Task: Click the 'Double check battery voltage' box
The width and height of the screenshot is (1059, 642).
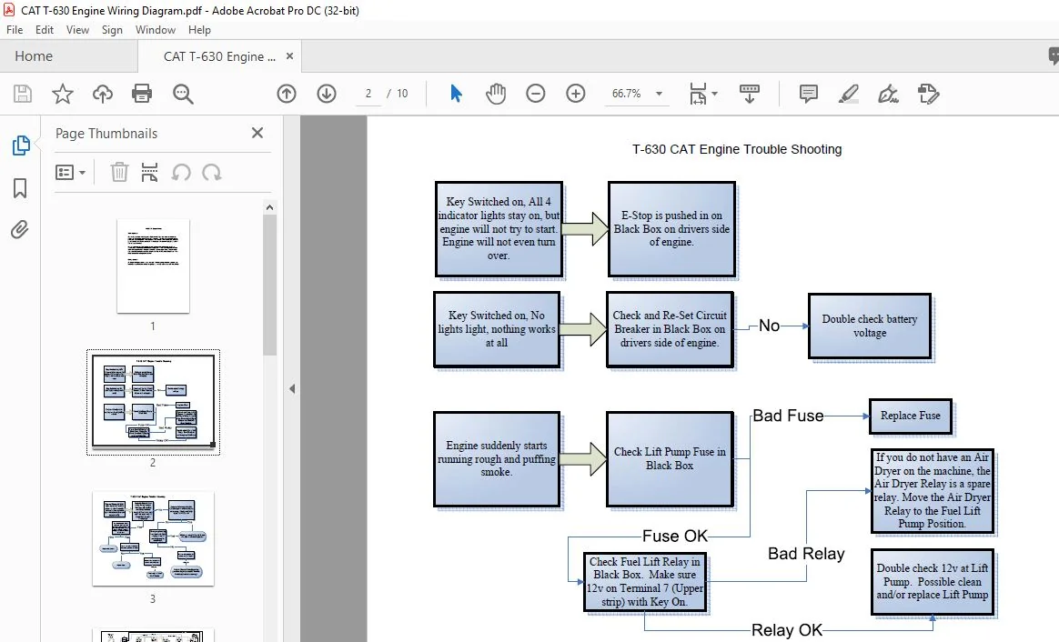Action: click(x=870, y=326)
